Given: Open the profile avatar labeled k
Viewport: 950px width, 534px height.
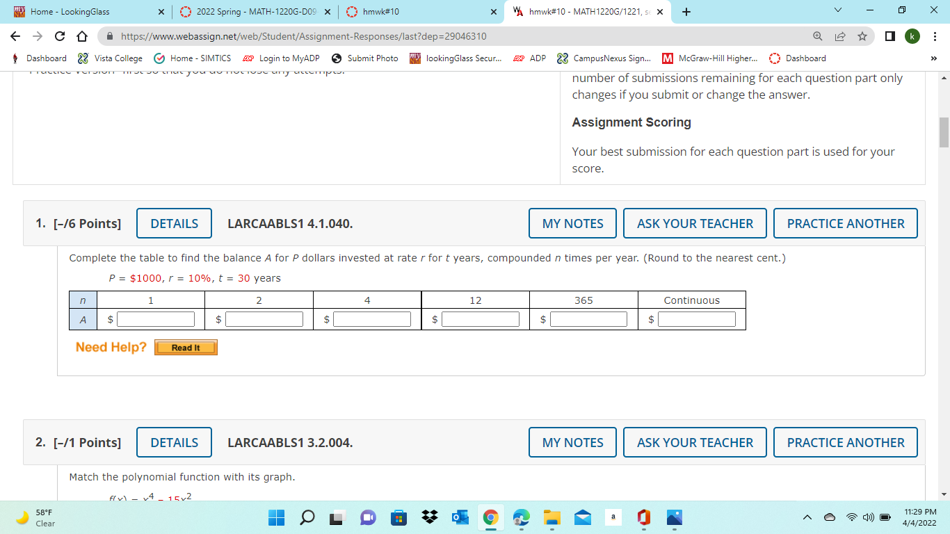Looking at the screenshot, I should pos(912,36).
